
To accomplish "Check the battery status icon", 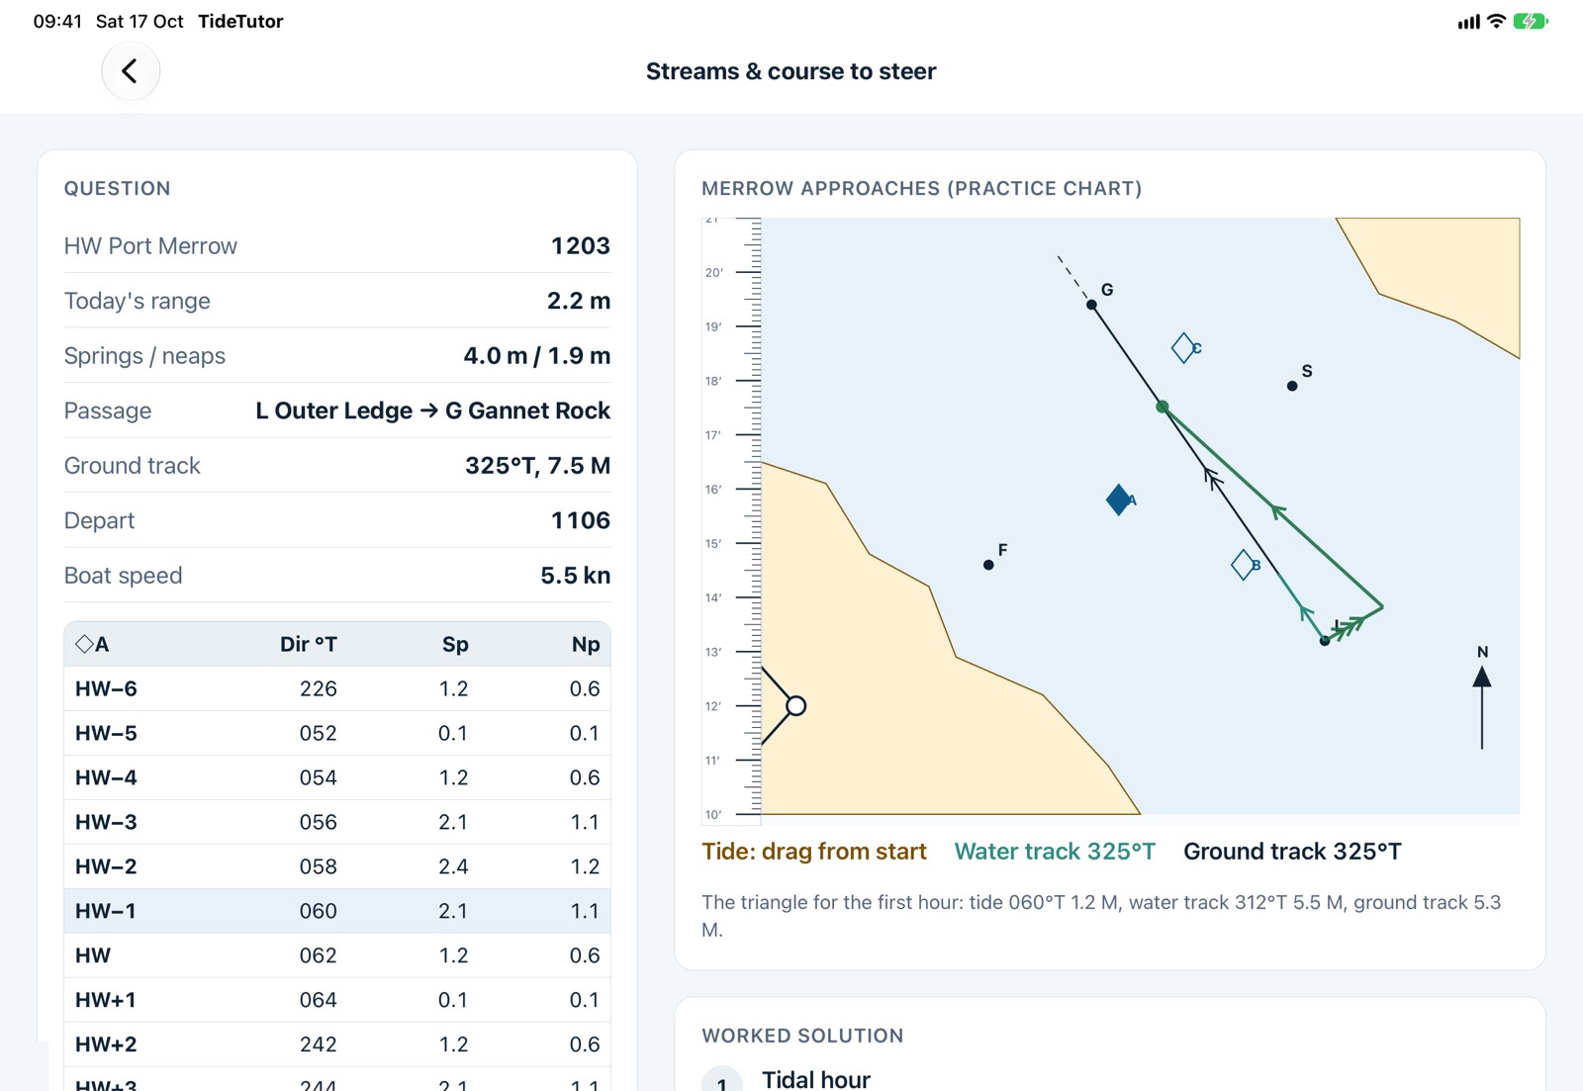I will point(1532,21).
